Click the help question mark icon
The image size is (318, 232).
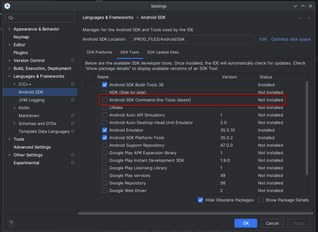pyautogui.click(x=11, y=223)
